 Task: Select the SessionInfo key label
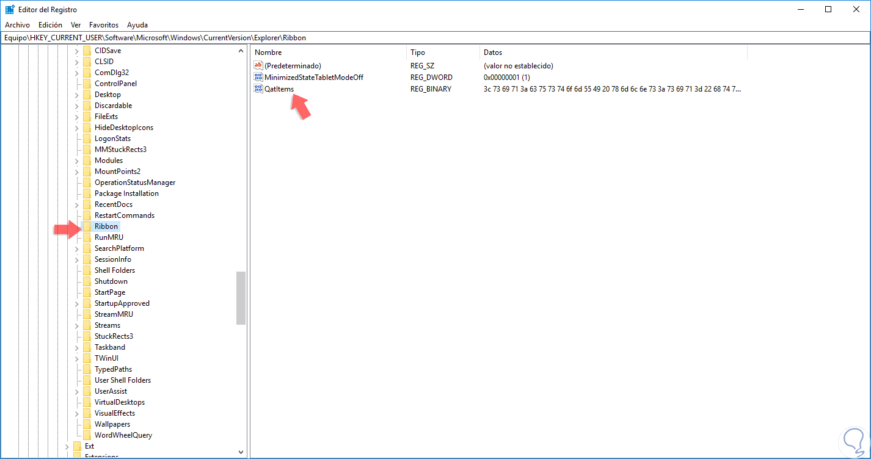(113, 259)
